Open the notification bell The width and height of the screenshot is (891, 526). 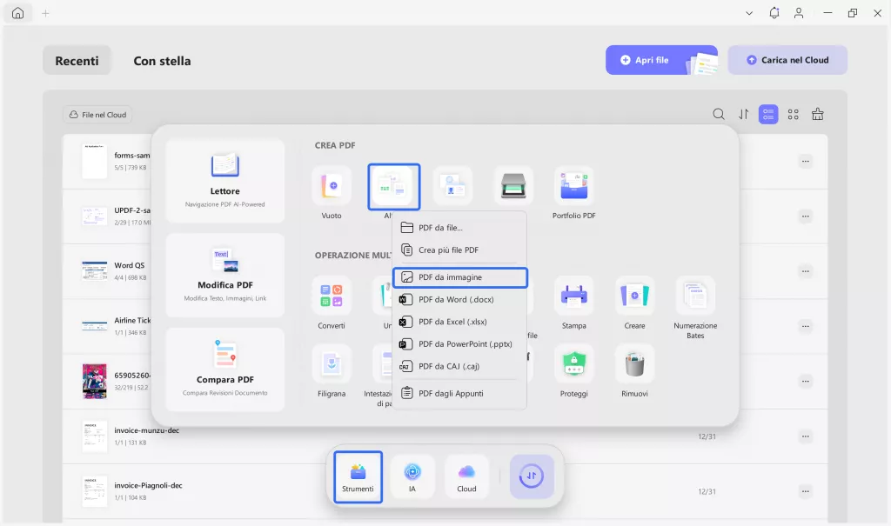click(774, 13)
